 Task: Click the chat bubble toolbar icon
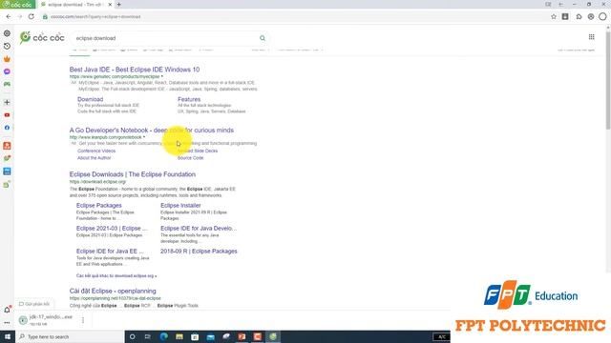pos(579,17)
